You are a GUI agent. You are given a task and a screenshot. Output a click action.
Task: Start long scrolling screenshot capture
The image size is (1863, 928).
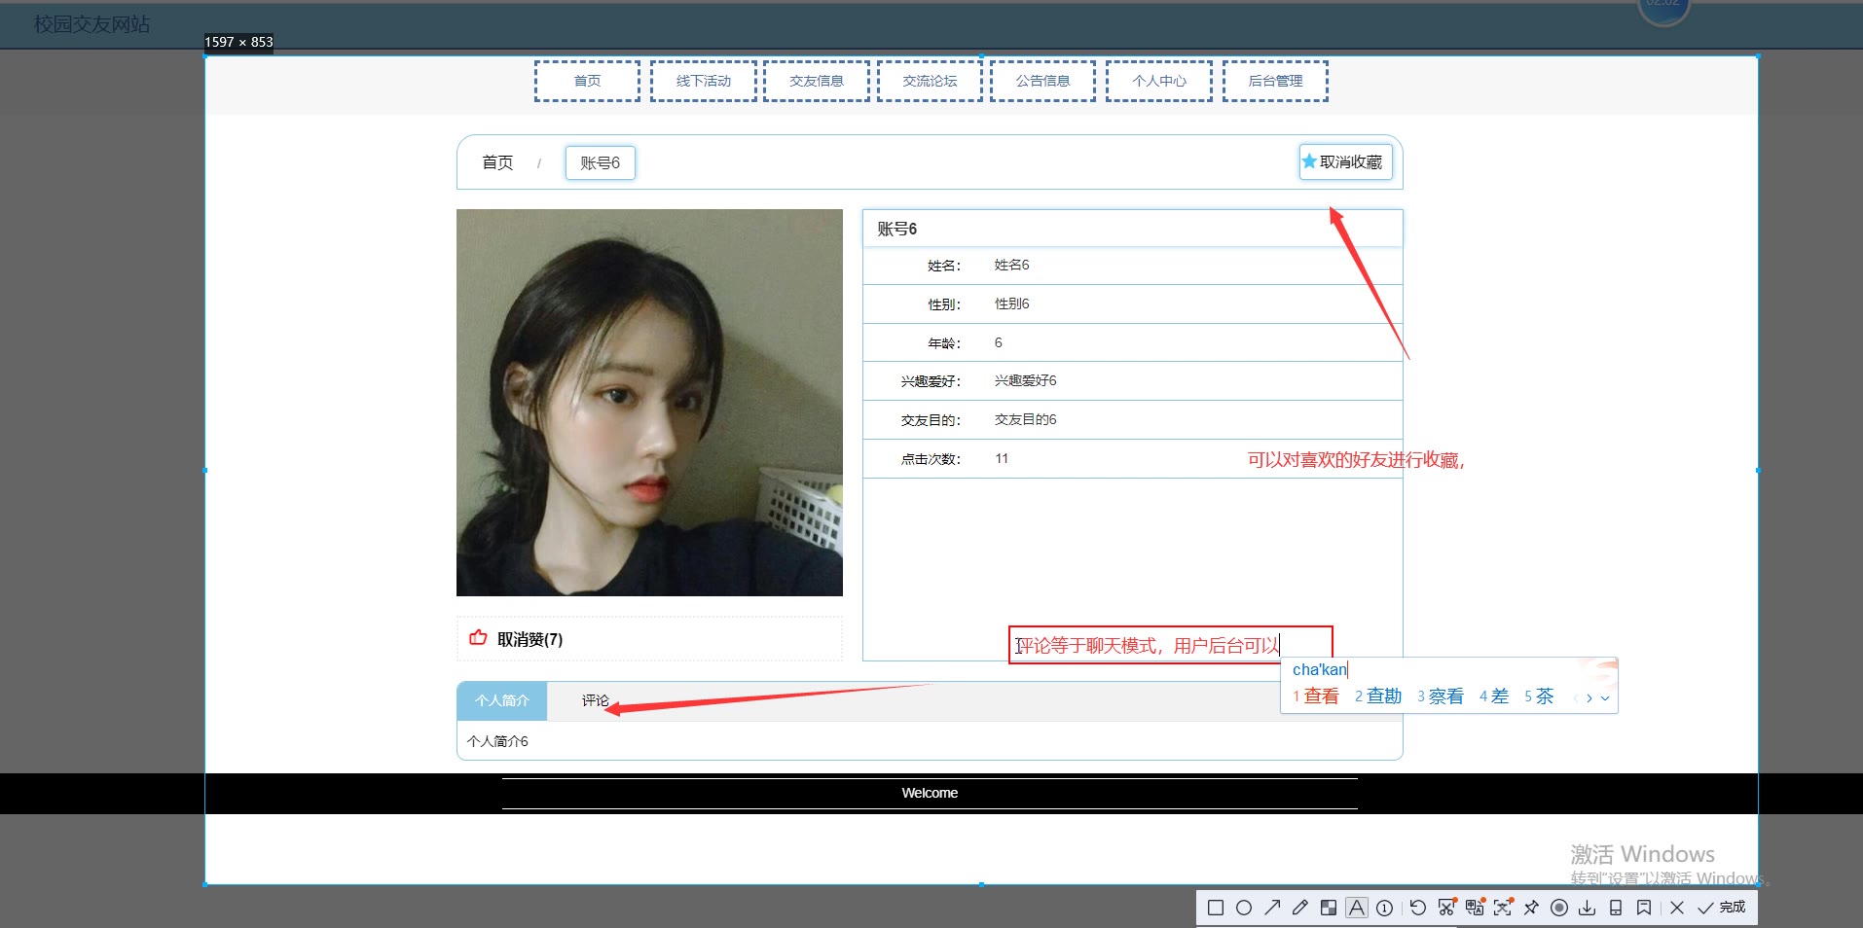(x=1446, y=908)
